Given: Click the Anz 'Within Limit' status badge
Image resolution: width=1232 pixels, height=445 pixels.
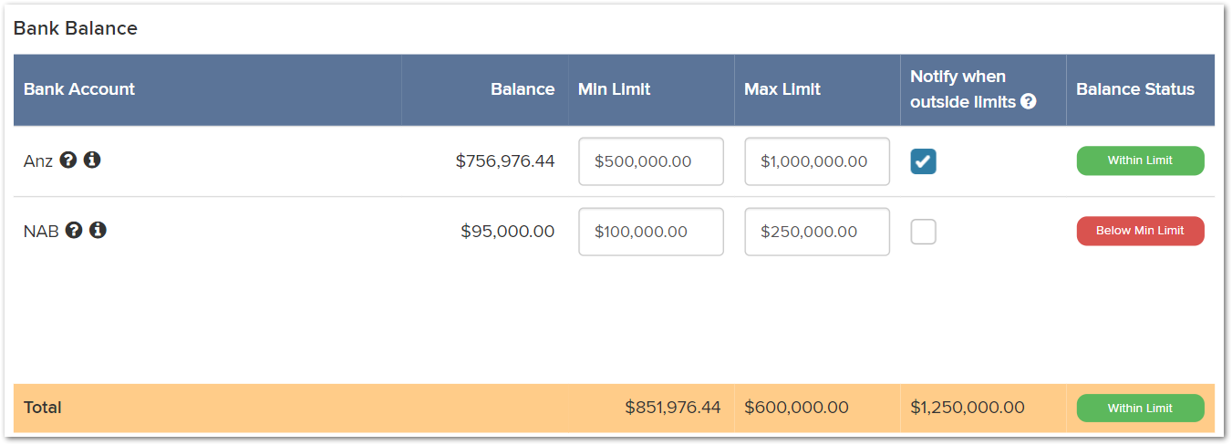Looking at the screenshot, I should tap(1140, 160).
